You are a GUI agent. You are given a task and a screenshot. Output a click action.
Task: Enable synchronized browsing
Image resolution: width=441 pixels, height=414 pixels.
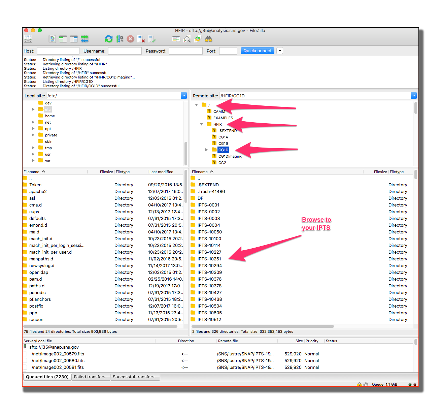(198, 39)
